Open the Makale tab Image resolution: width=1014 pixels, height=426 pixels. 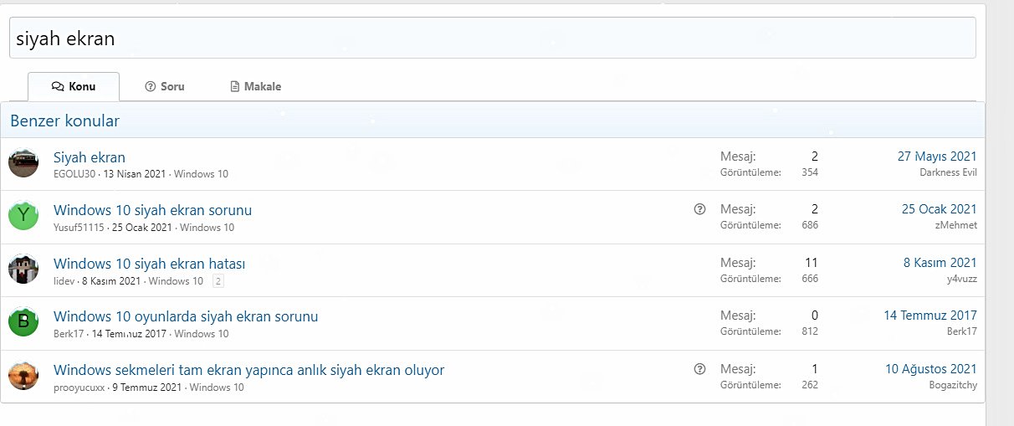tap(255, 86)
